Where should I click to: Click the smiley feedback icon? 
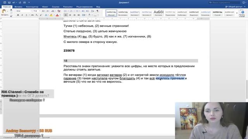click(244, 3)
